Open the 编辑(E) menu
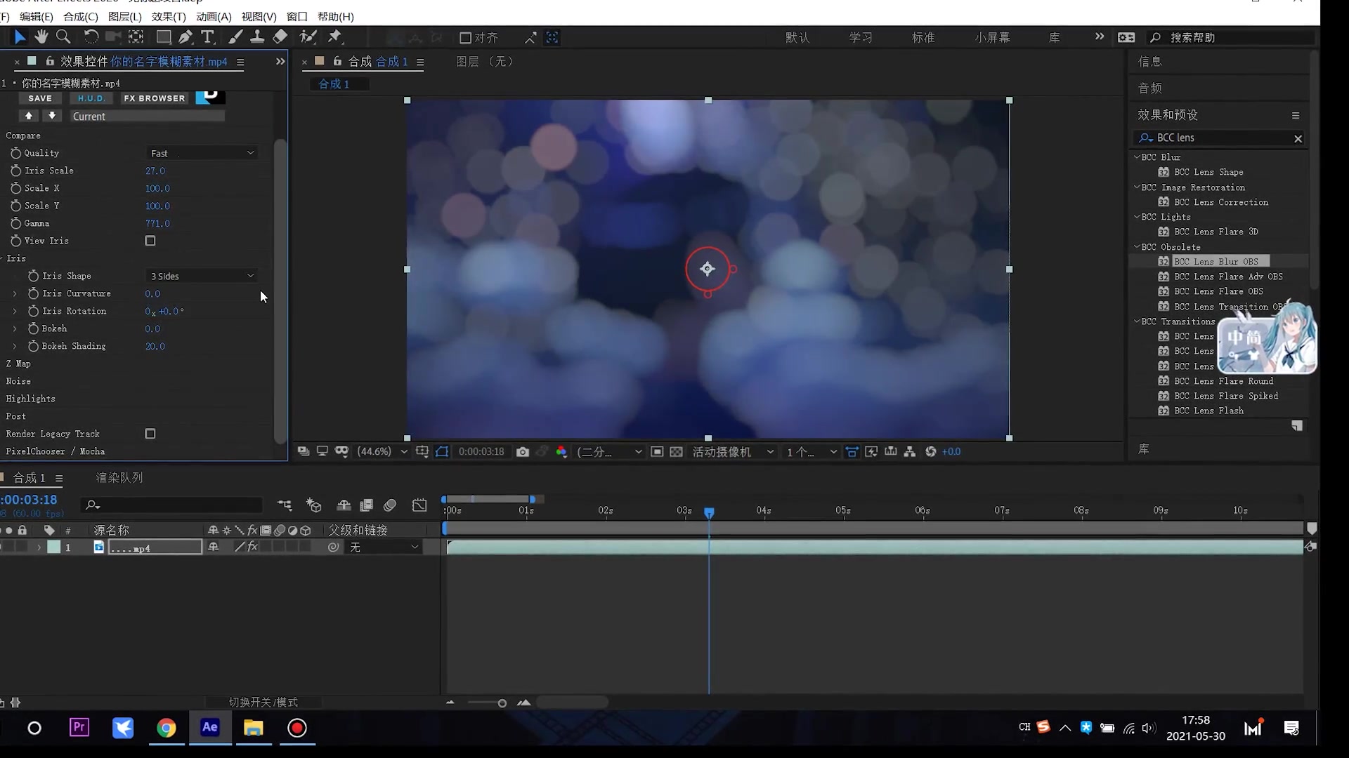Viewport: 1349px width, 758px height. click(37, 16)
